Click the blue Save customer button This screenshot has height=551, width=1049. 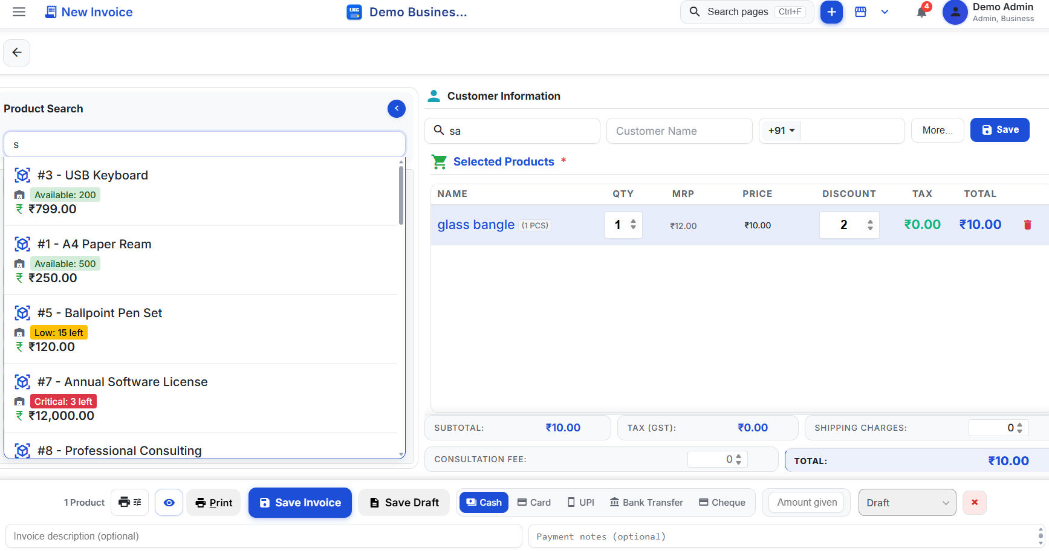(x=1000, y=130)
